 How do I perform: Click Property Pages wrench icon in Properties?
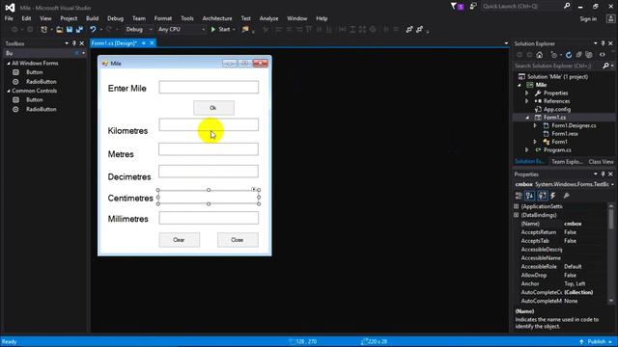pyautogui.click(x=567, y=196)
